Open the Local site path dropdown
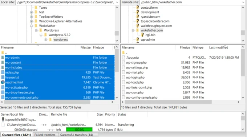247x137 pixels. (117, 2)
